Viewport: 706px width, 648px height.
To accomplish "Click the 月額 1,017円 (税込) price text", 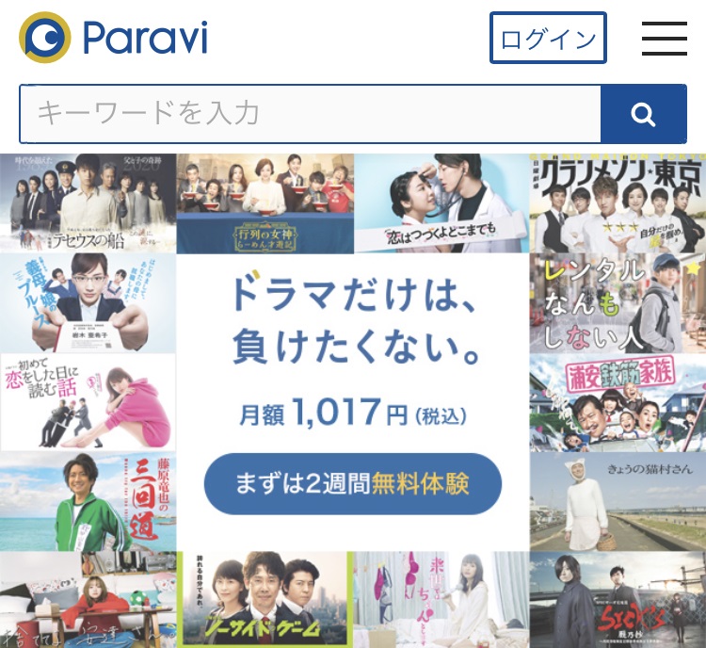I will click(353, 413).
